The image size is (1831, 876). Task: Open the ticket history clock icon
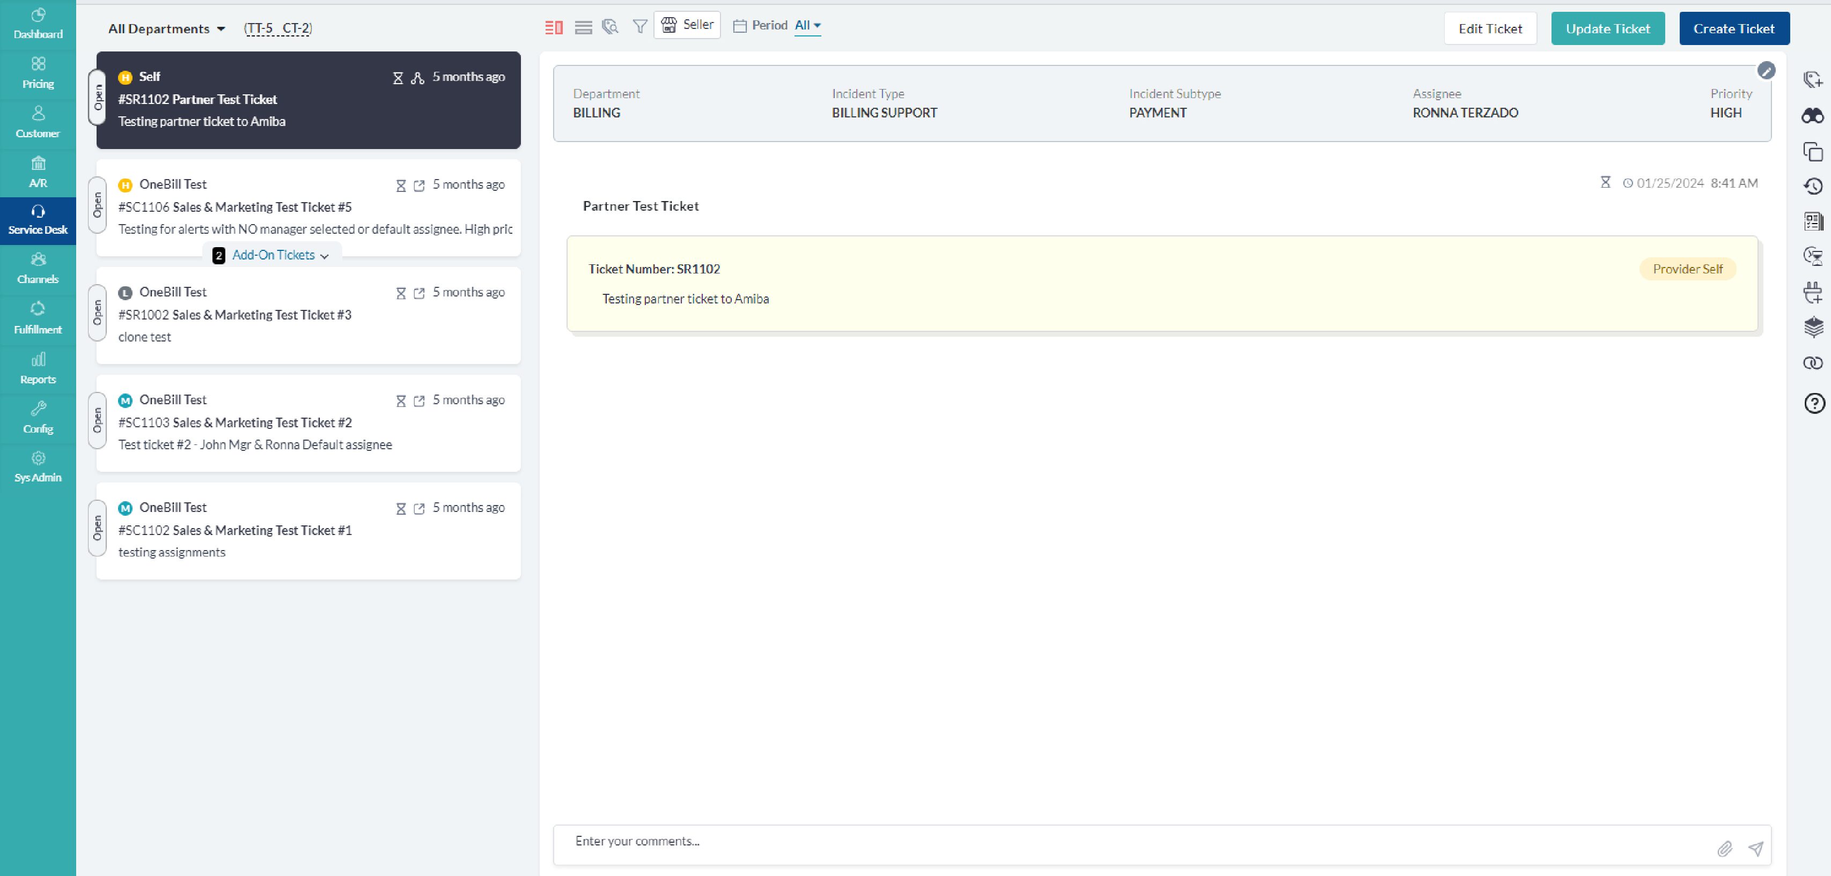click(x=1813, y=186)
